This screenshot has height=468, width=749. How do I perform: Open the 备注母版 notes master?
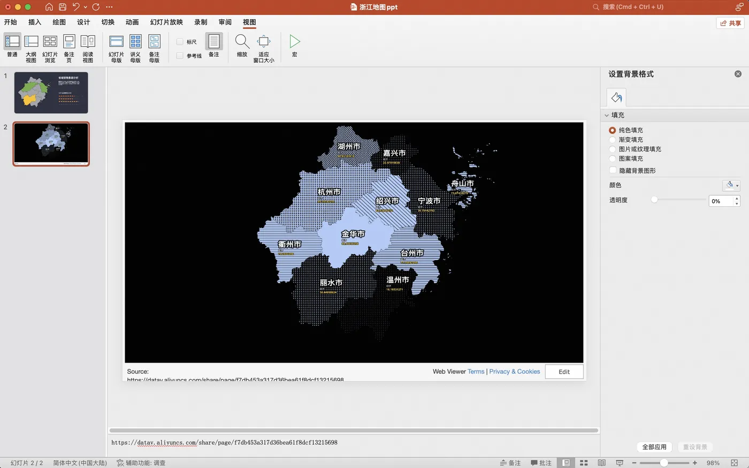154,49
